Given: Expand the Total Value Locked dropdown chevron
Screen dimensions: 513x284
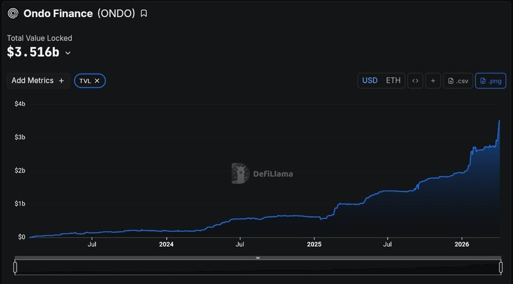Looking at the screenshot, I should [x=68, y=52].
